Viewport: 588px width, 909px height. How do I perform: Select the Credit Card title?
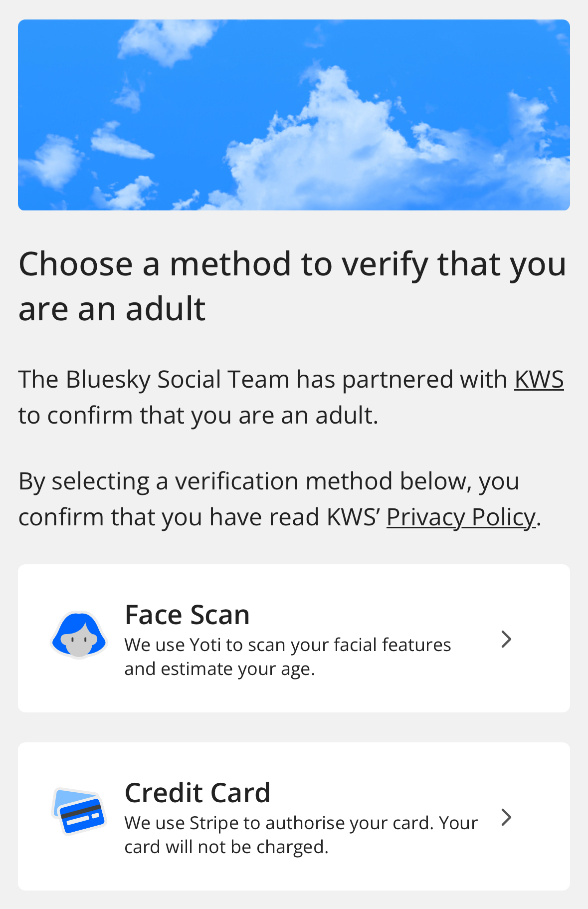point(197,793)
